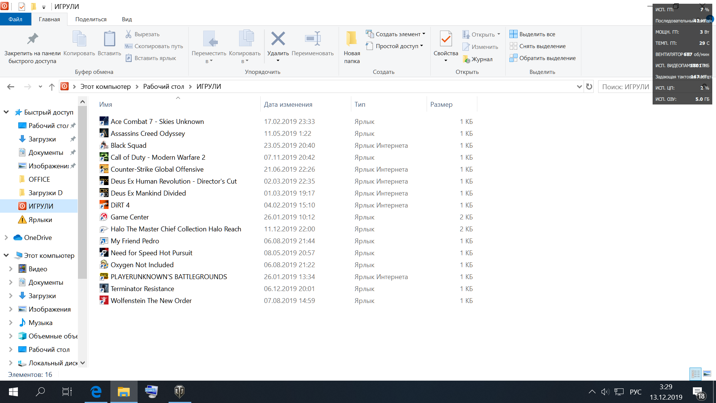The width and height of the screenshot is (716, 403).
Task: Open Properties (Свойства) checkmark icon
Action: pyautogui.click(x=446, y=39)
